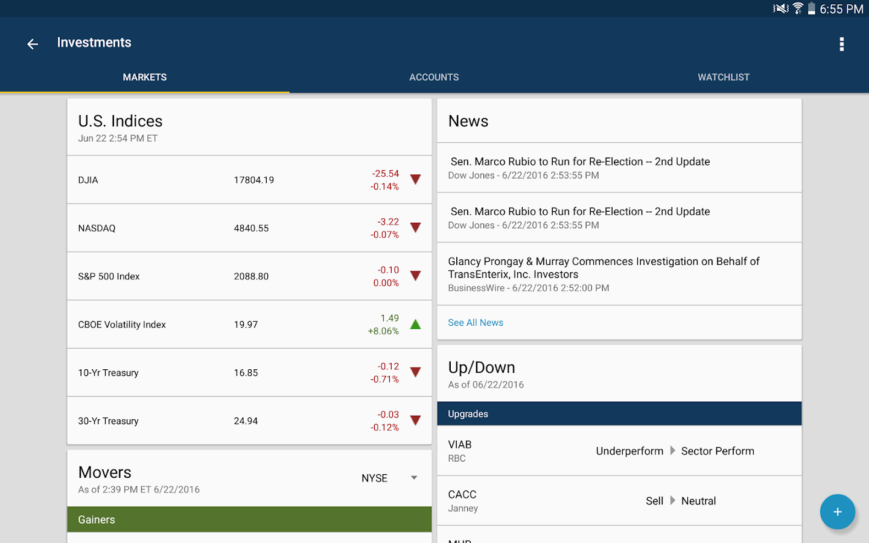The width and height of the screenshot is (869, 543).
Task: Select the Markets tab
Action: click(x=145, y=77)
